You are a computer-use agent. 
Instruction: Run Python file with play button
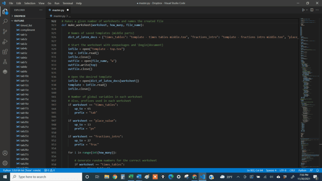[x=303, y=10]
